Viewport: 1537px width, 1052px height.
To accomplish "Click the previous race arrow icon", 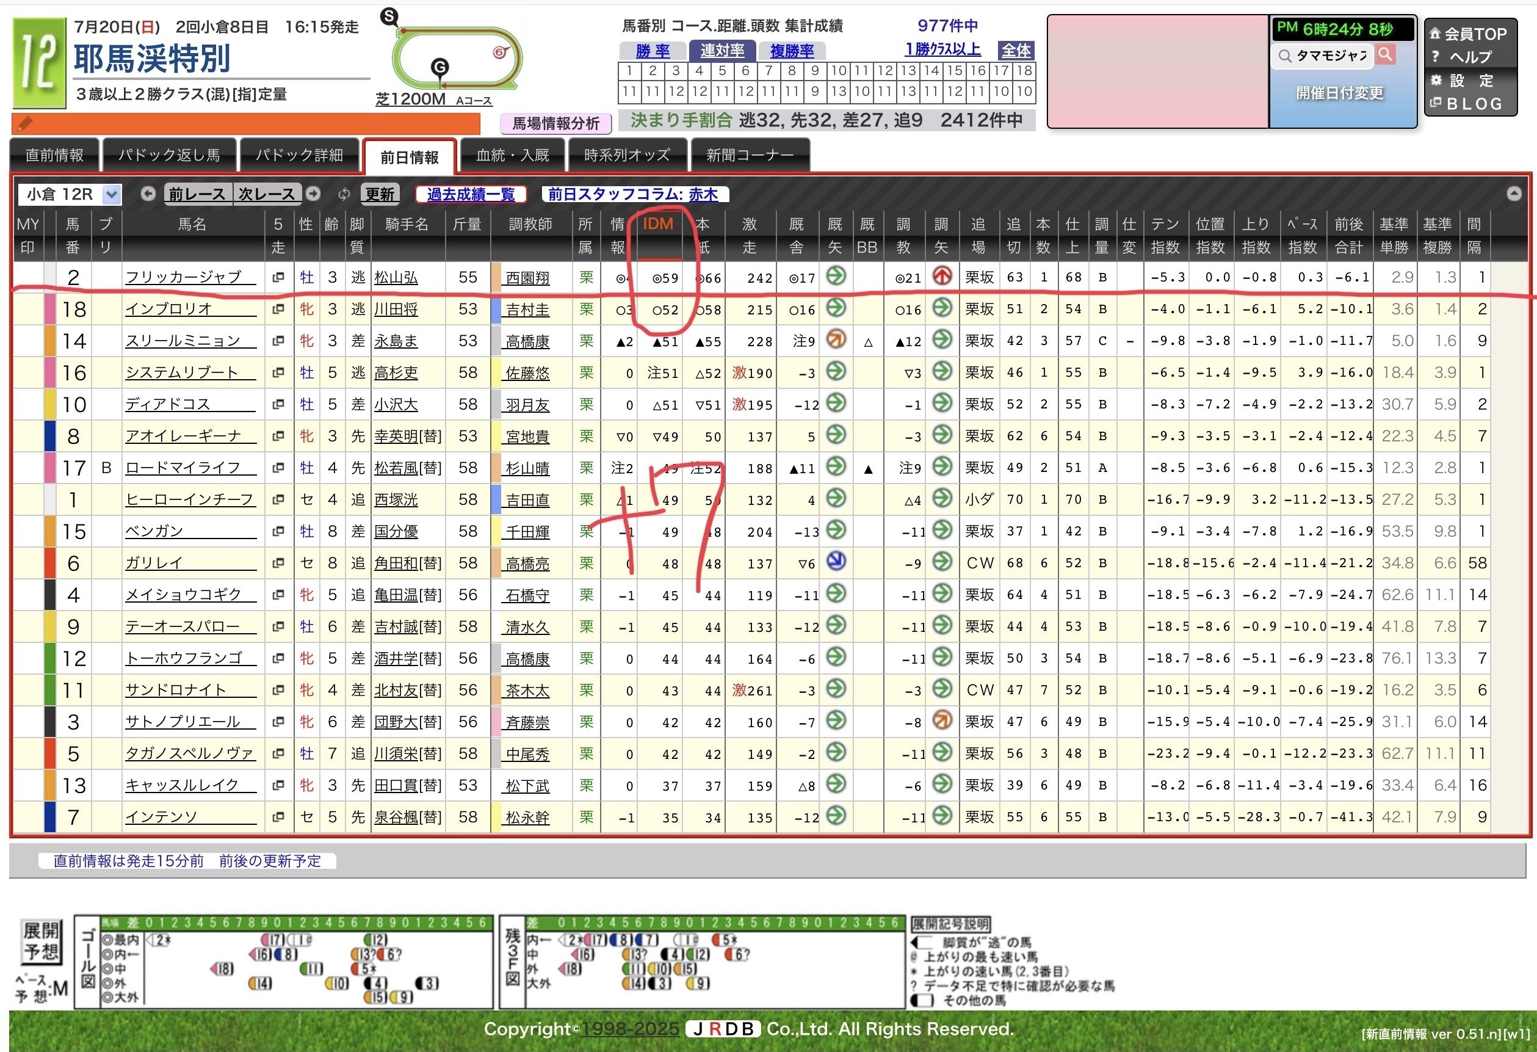I will tap(148, 194).
